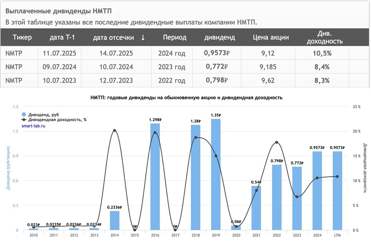The height and width of the screenshot is (243, 371).
Task: Select yield 10,5%
Action: [x=322, y=53]
